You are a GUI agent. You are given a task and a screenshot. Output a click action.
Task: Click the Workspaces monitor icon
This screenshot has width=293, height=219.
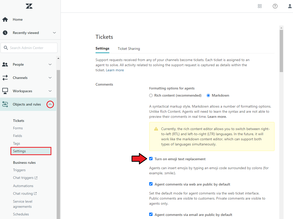[x=5, y=91]
